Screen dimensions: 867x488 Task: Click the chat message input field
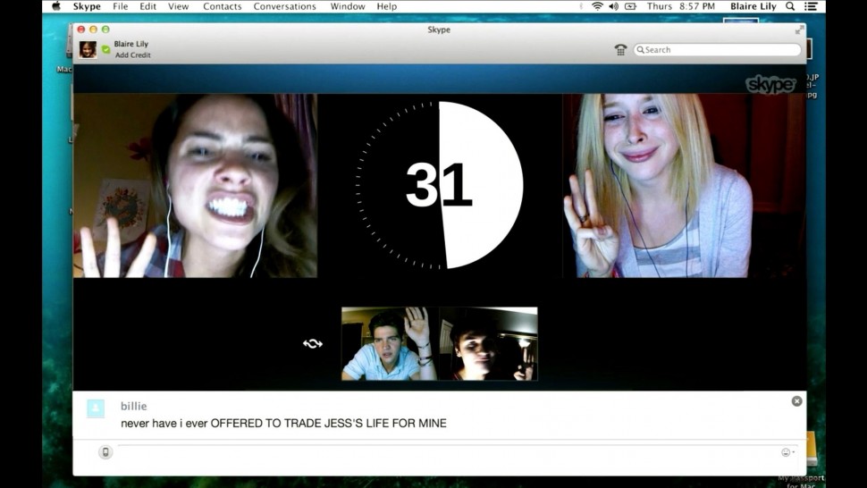point(448,452)
